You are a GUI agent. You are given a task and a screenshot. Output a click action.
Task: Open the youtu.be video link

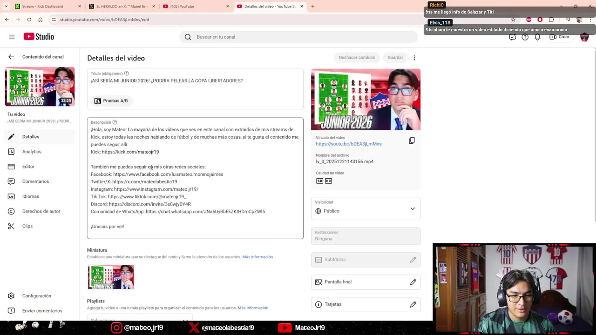click(349, 144)
